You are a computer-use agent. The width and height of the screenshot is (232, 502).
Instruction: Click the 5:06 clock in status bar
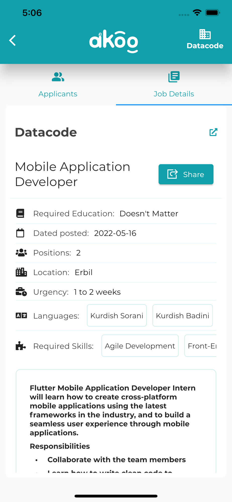pos(32,13)
